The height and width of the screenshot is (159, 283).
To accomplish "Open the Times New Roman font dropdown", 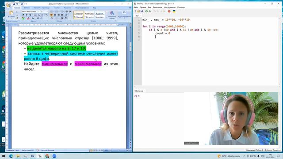I will point(39,11).
